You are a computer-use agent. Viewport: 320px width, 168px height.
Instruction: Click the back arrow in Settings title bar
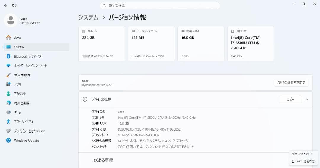(6, 6)
